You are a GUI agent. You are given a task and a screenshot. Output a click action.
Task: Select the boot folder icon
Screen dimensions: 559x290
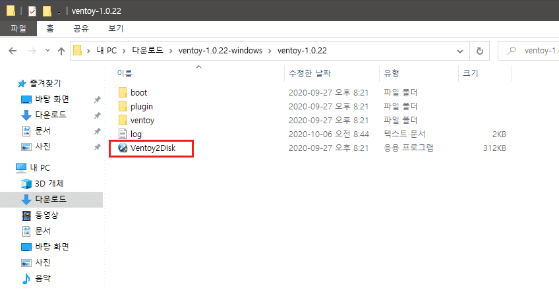click(123, 93)
